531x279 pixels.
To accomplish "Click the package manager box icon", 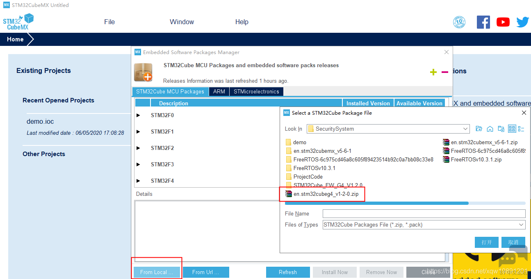I will [x=143, y=72].
